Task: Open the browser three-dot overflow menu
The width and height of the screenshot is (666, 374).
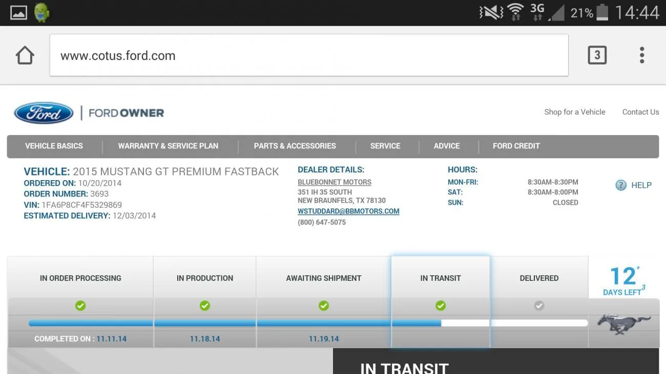Action: click(642, 55)
